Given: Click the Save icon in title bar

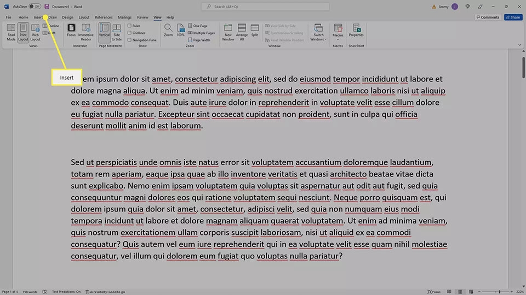Looking at the screenshot, I should [x=47, y=7].
